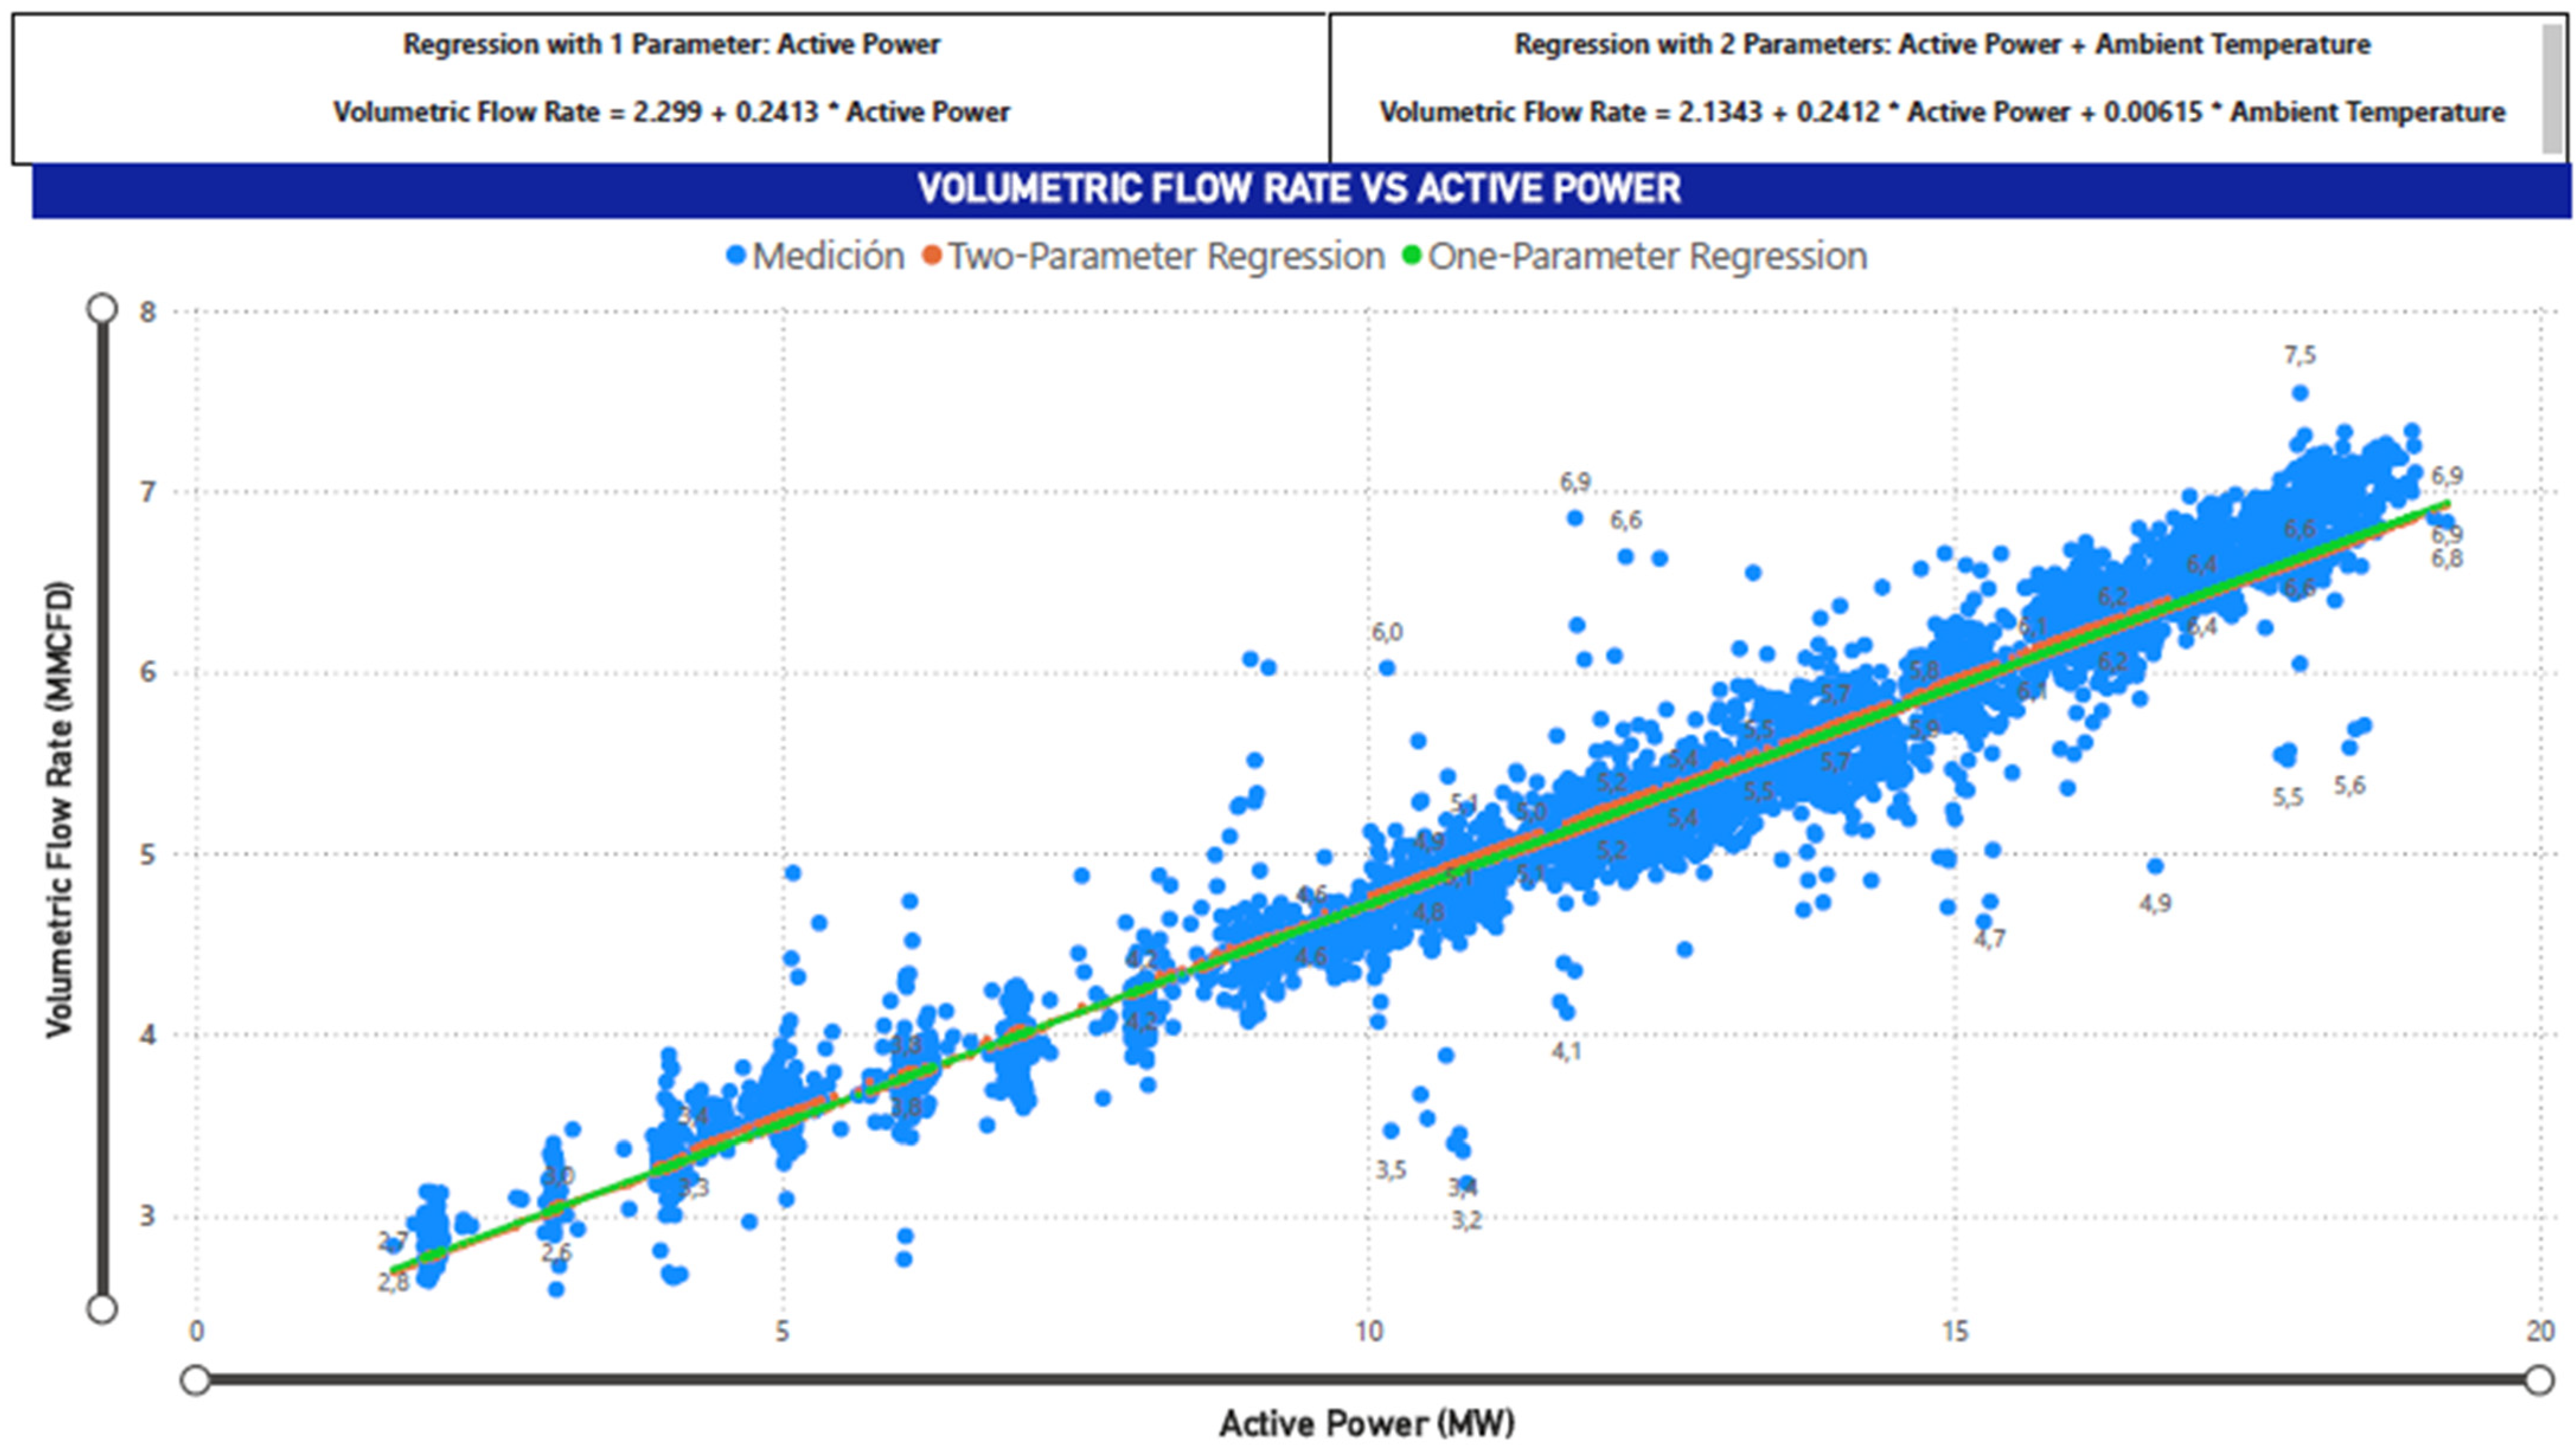The image size is (2576, 1452).
Task: Click the data label 3,2 below the trend
Action: pos(1466,1220)
